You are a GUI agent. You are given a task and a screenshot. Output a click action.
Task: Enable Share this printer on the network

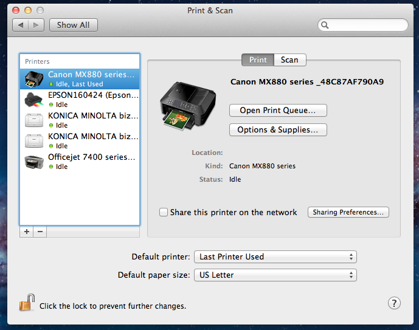[x=163, y=212]
